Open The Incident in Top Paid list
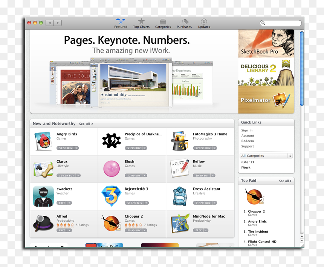Image resolution: width=324 pixels, height=267 pixels. click(x=258, y=232)
